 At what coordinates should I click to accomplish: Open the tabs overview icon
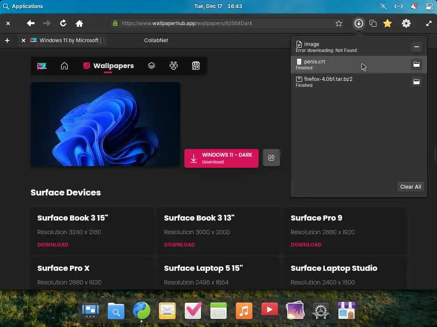pos(373,23)
